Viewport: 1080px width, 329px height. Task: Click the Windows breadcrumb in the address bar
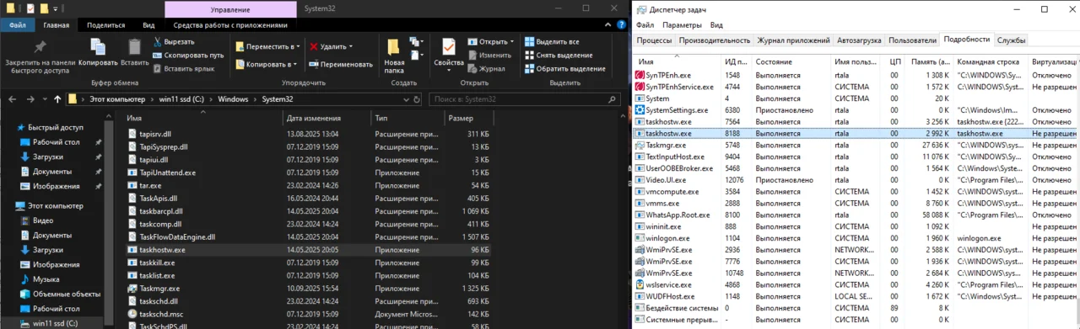click(x=233, y=98)
